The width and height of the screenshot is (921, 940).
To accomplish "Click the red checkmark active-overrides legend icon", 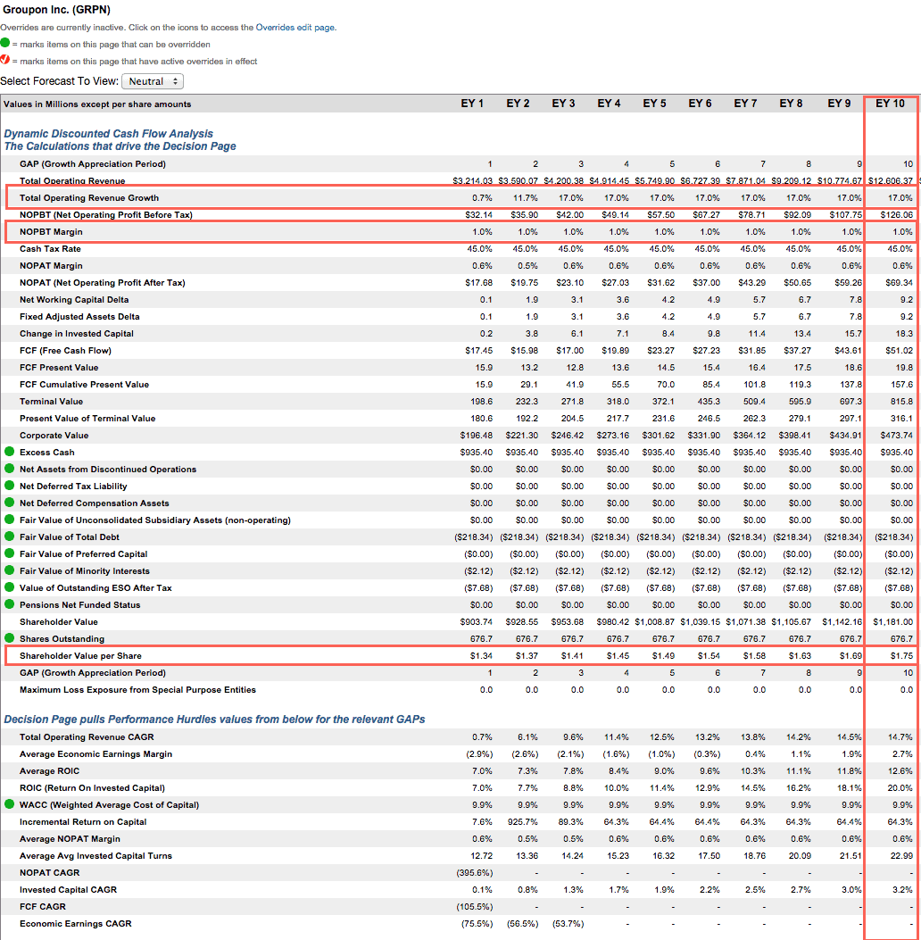I will (x=5, y=60).
